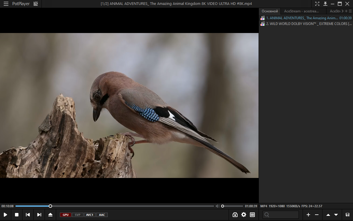This screenshot has height=221, width=353.
Task: Open the playlist menu icon beside tabs
Action: pyautogui.click(x=350, y=11)
